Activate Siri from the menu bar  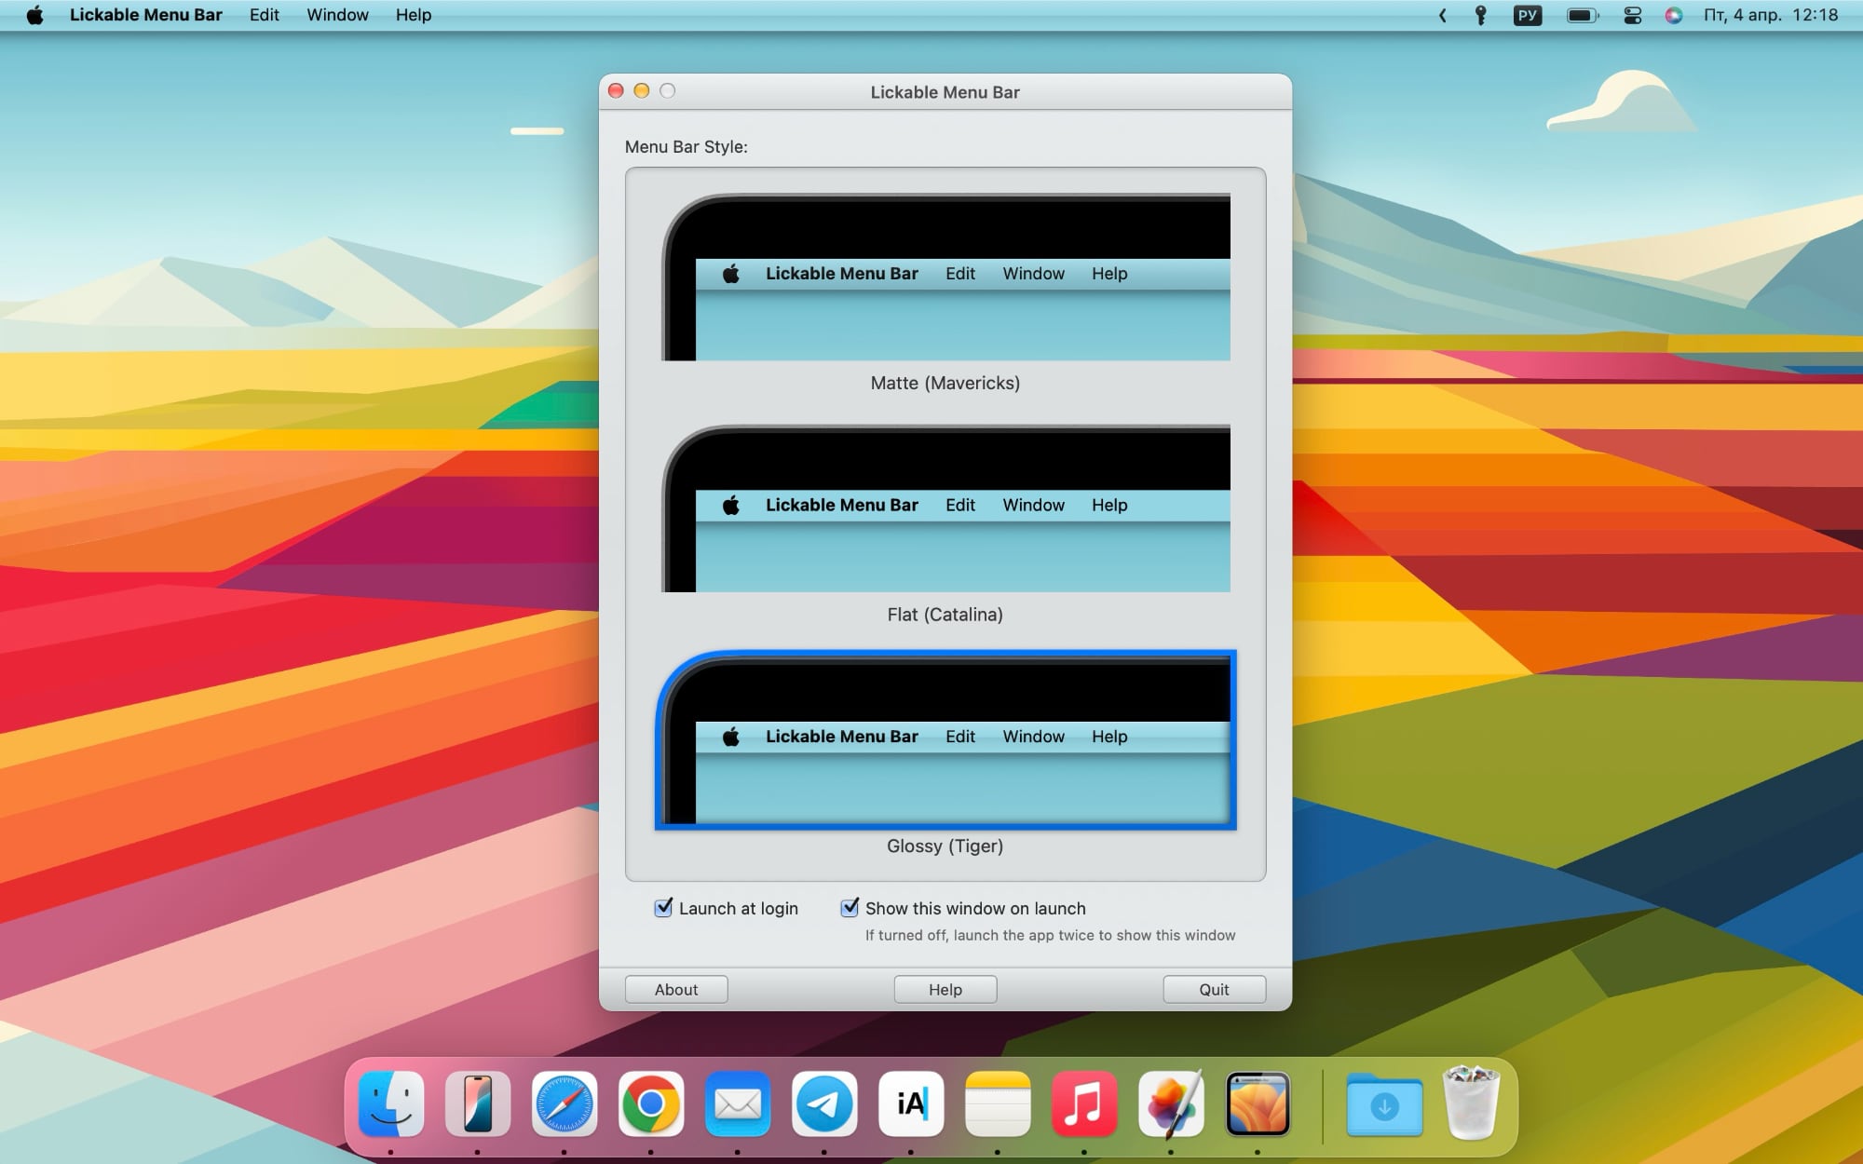tap(1674, 15)
